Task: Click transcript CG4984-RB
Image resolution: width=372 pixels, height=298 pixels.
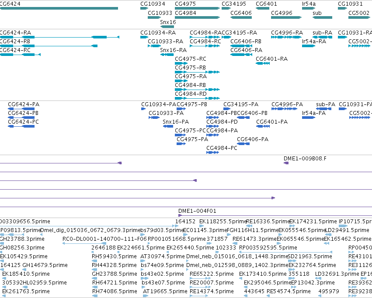Action: tap(198, 90)
